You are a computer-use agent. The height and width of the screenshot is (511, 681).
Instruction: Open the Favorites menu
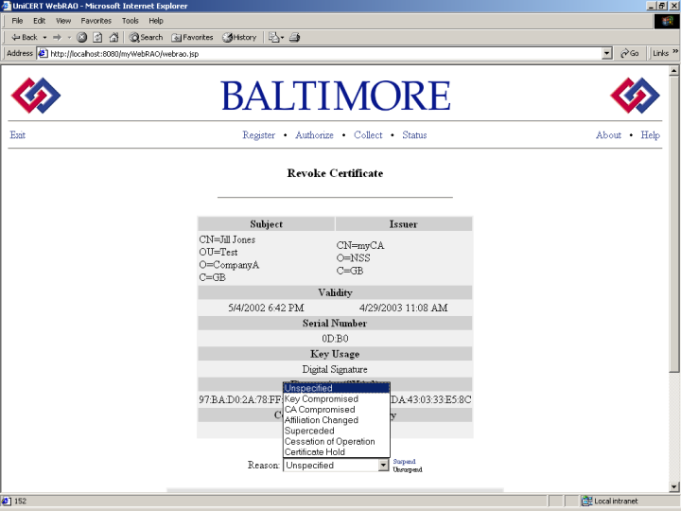[96, 21]
